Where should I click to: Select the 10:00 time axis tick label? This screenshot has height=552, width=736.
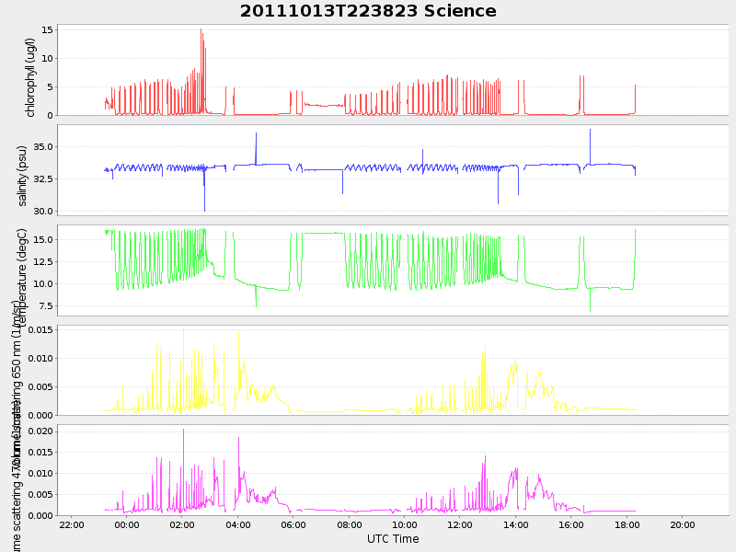pyautogui.click(x=405, y=524)
